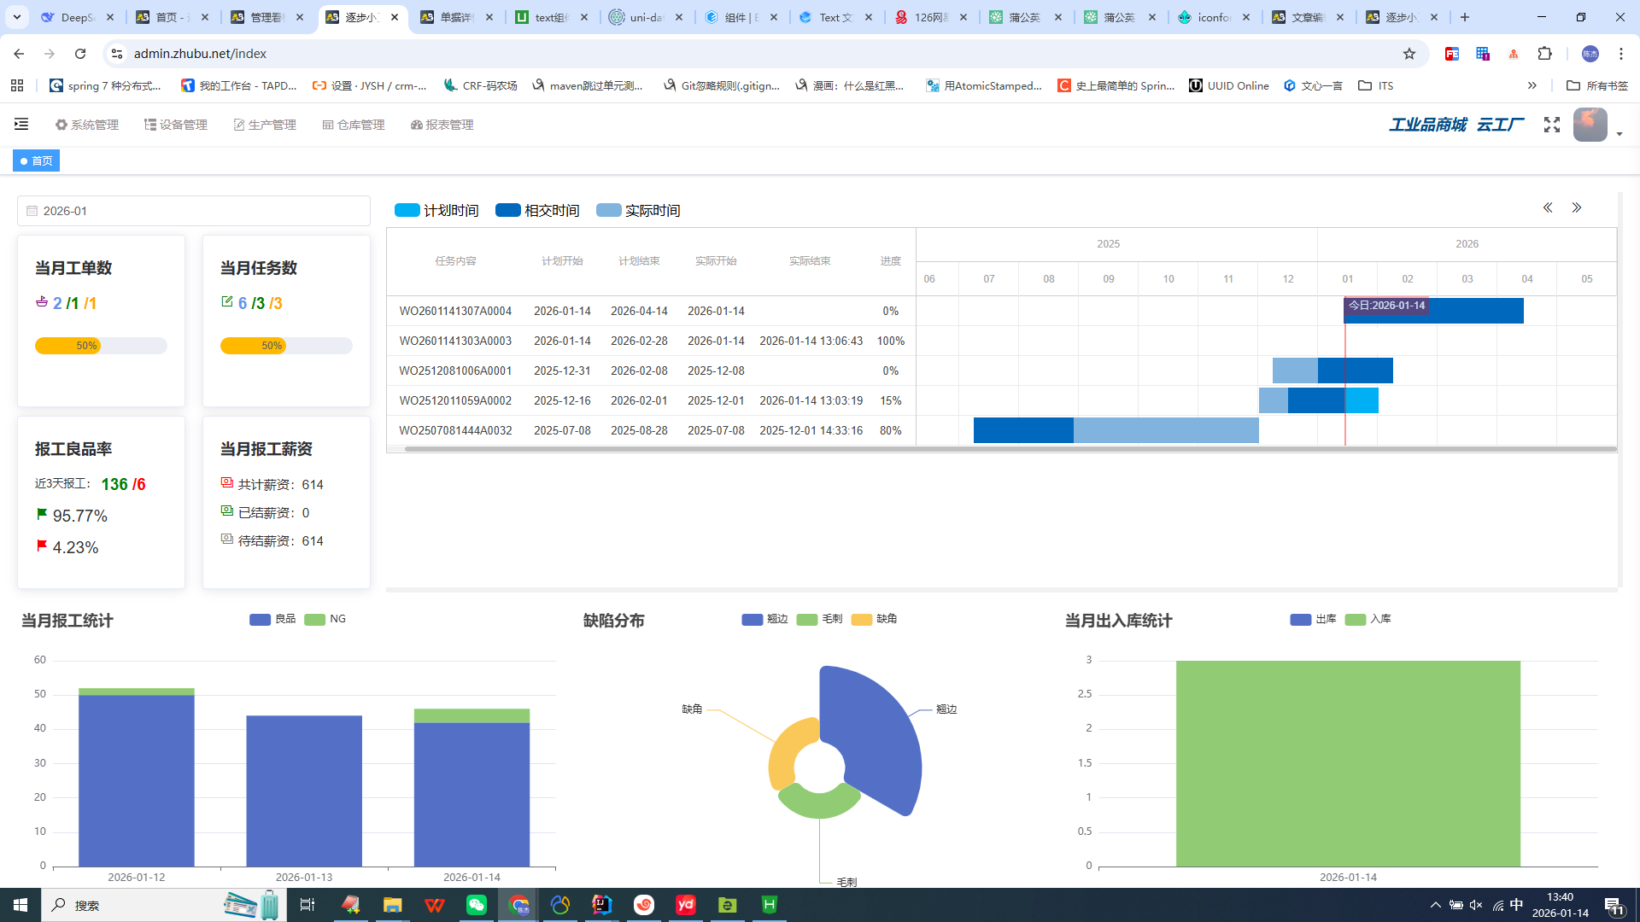The height and width of the screenshot is (922, 1640).
Task: Toggle 入库 legend in warehouse chart
Action: tap(1368, 619)
